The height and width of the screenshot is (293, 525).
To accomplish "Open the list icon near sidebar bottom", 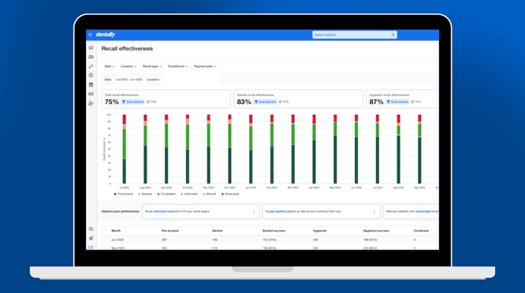I will click(91, 228).
